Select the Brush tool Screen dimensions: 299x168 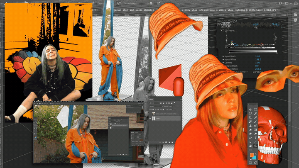[x=255, y=122]
